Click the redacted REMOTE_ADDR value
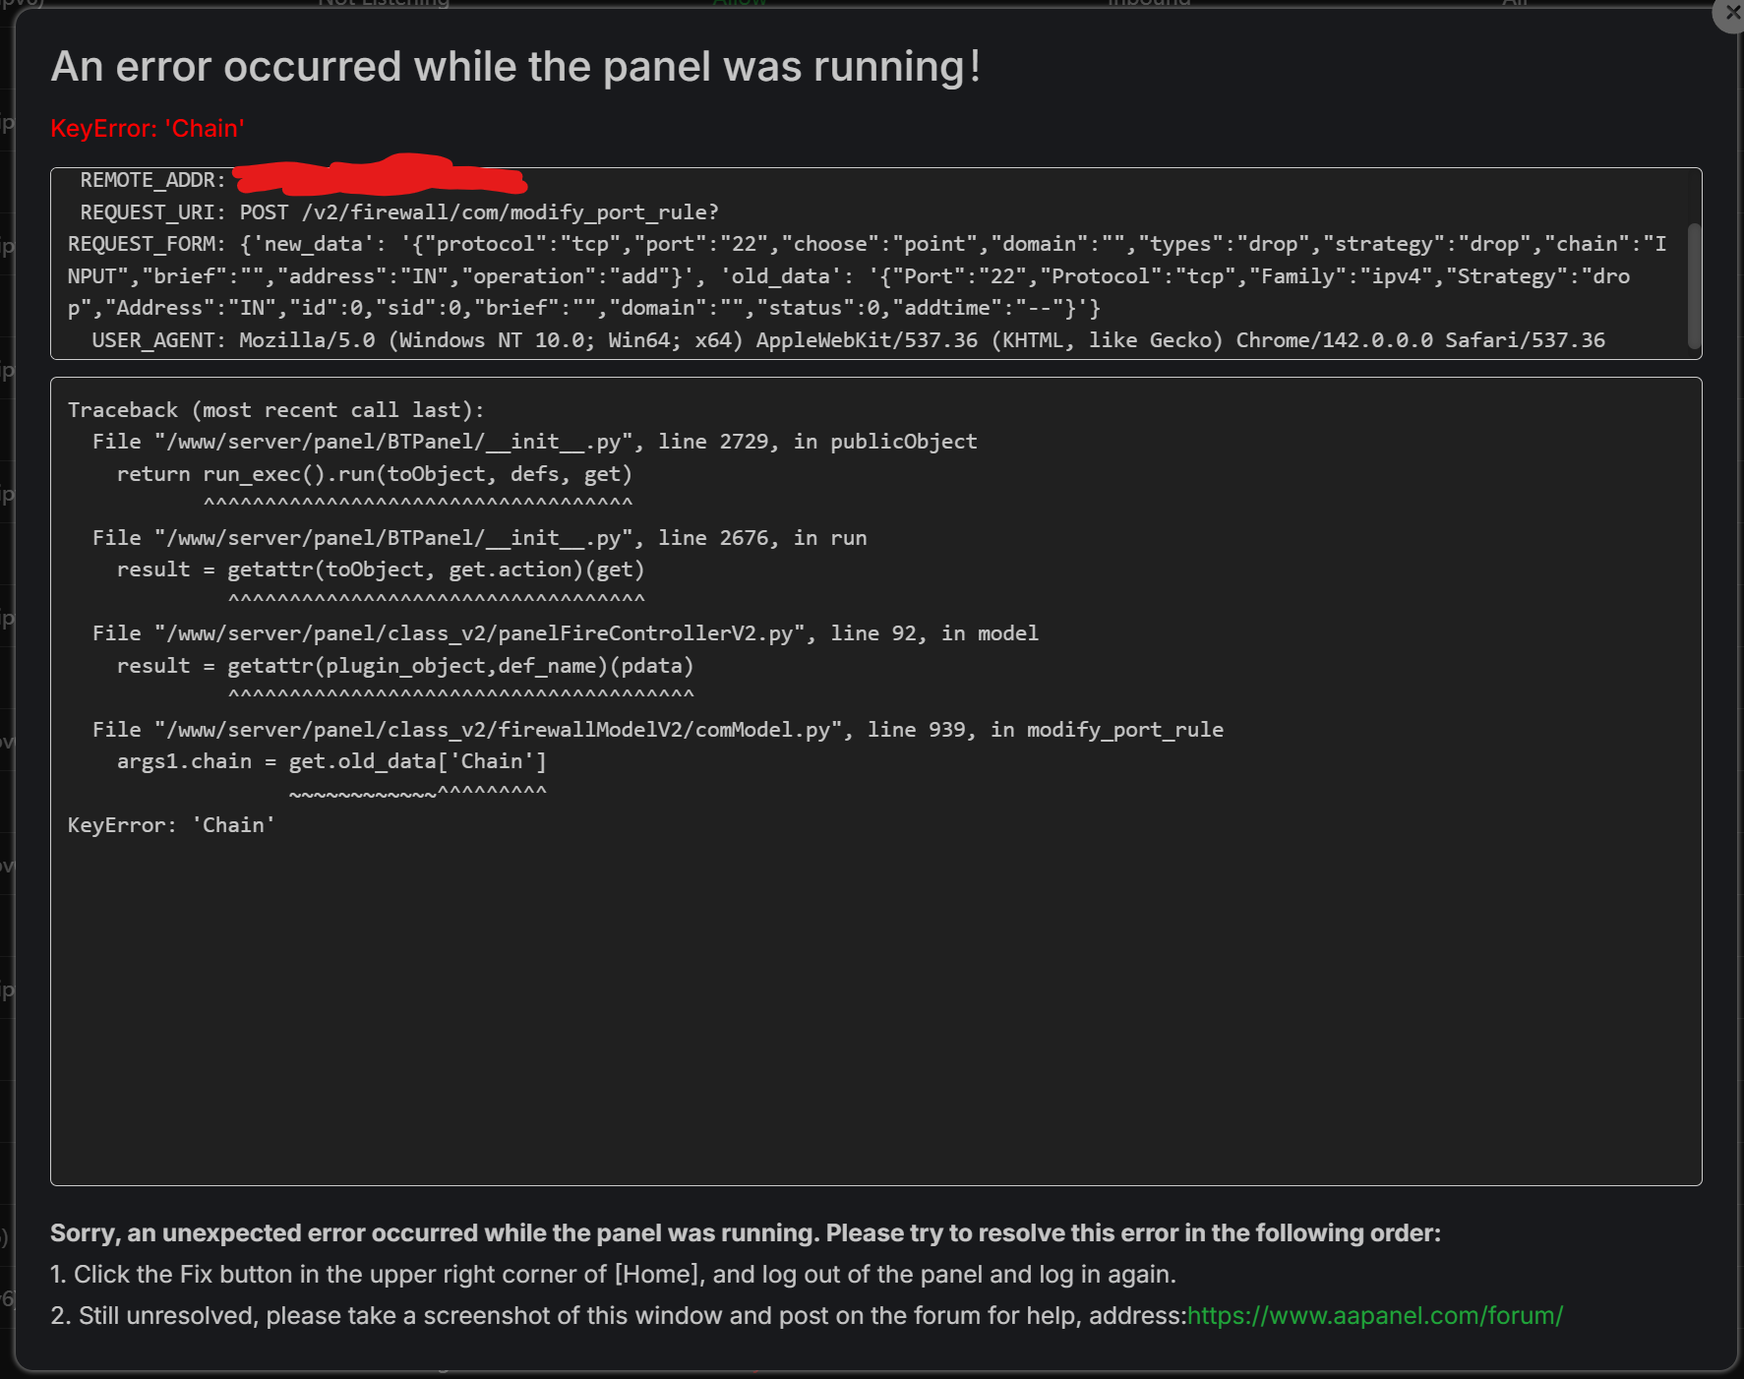This screenshot has width=1744, height=1379. (379, 175)
